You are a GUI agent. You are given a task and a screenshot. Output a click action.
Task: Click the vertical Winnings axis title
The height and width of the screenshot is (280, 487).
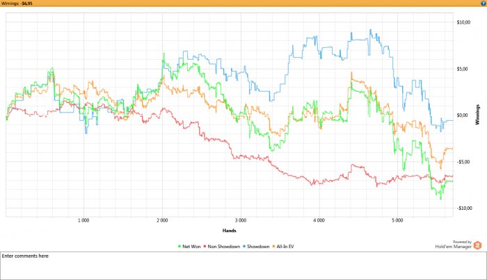click(x=478, y=115)
